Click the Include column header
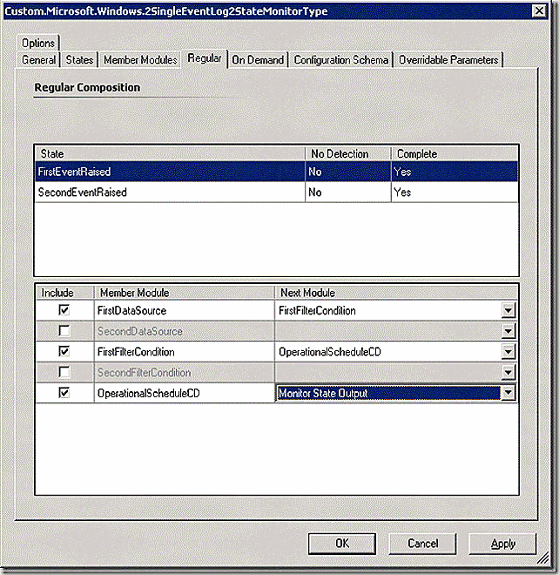 tap(65, 293)
